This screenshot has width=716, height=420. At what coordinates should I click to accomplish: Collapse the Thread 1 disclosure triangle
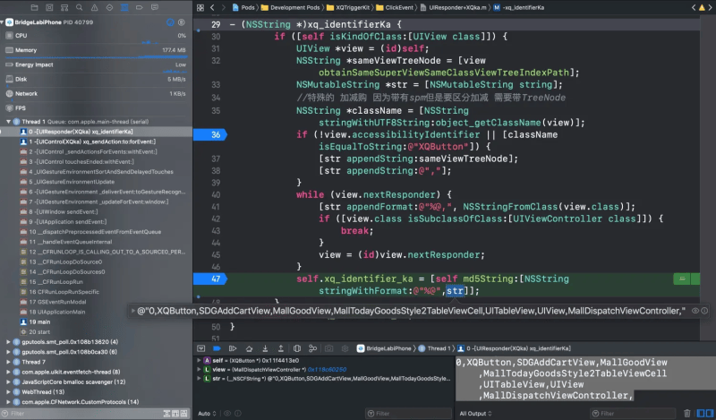click(x=8, y=121)
